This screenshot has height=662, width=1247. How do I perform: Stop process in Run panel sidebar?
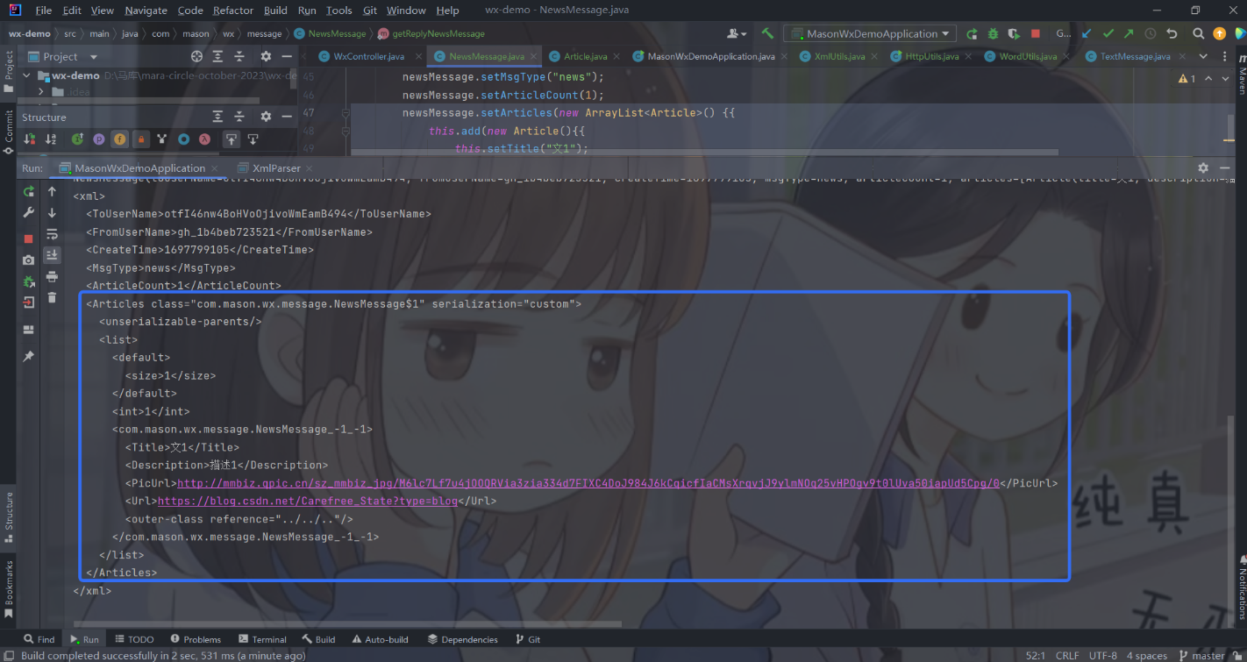tap(29, 238)
